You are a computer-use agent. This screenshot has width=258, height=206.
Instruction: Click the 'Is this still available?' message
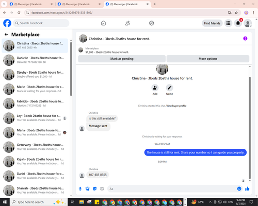click(102, 118)
